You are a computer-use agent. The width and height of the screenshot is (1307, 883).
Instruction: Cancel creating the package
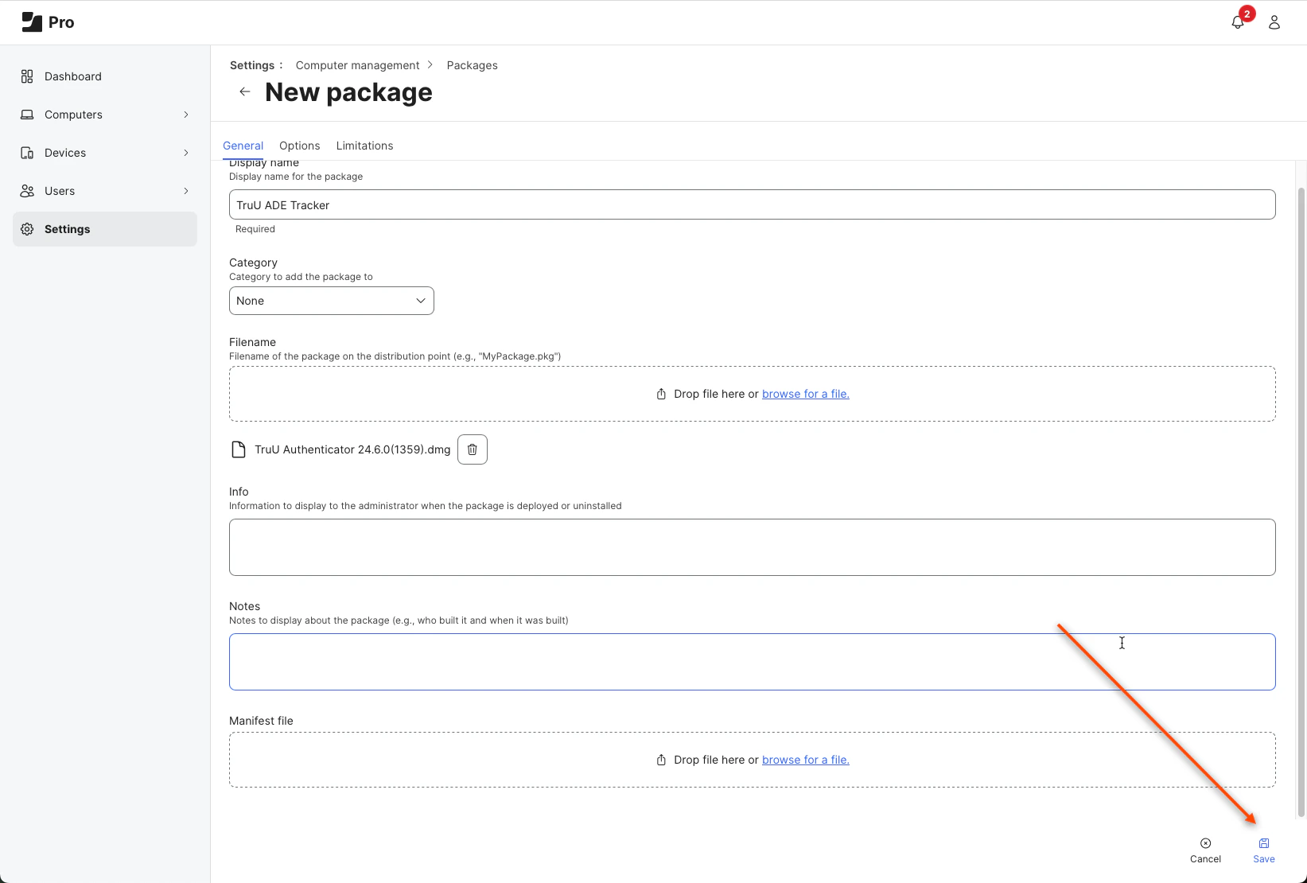click(1205, 850)
